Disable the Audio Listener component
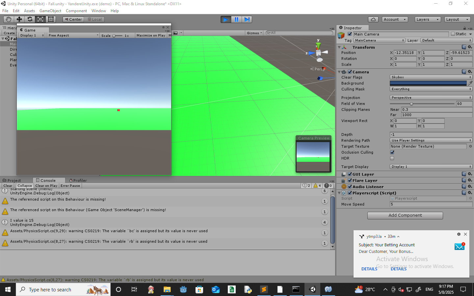Image resolution: width=474 pixels, height=296 pixels. point(350,186)
